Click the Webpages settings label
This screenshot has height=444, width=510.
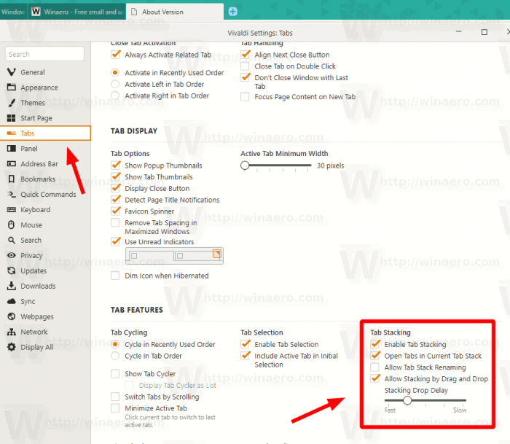tap(37, 316)
